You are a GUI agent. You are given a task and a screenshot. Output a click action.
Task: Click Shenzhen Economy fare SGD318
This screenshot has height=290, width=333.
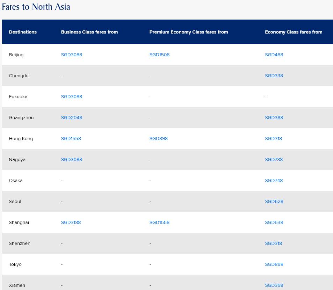tap(273, 244)
